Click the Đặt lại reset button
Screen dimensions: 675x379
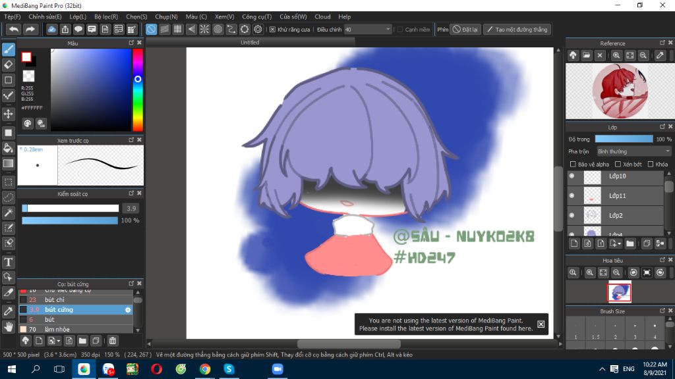[x=465, y=29]
